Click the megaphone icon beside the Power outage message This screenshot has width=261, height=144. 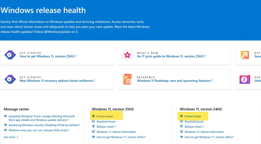[x=5, y=116]
